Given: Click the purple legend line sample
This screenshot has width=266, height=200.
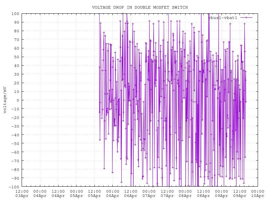Looking at the screenshot, I should 245,17.
